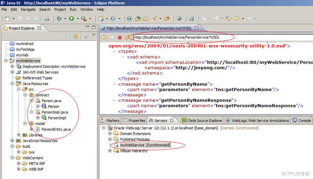This screenshot has width=313, height=179.
Task: Select the myTestApp project
Action: (x=25, y=49)
